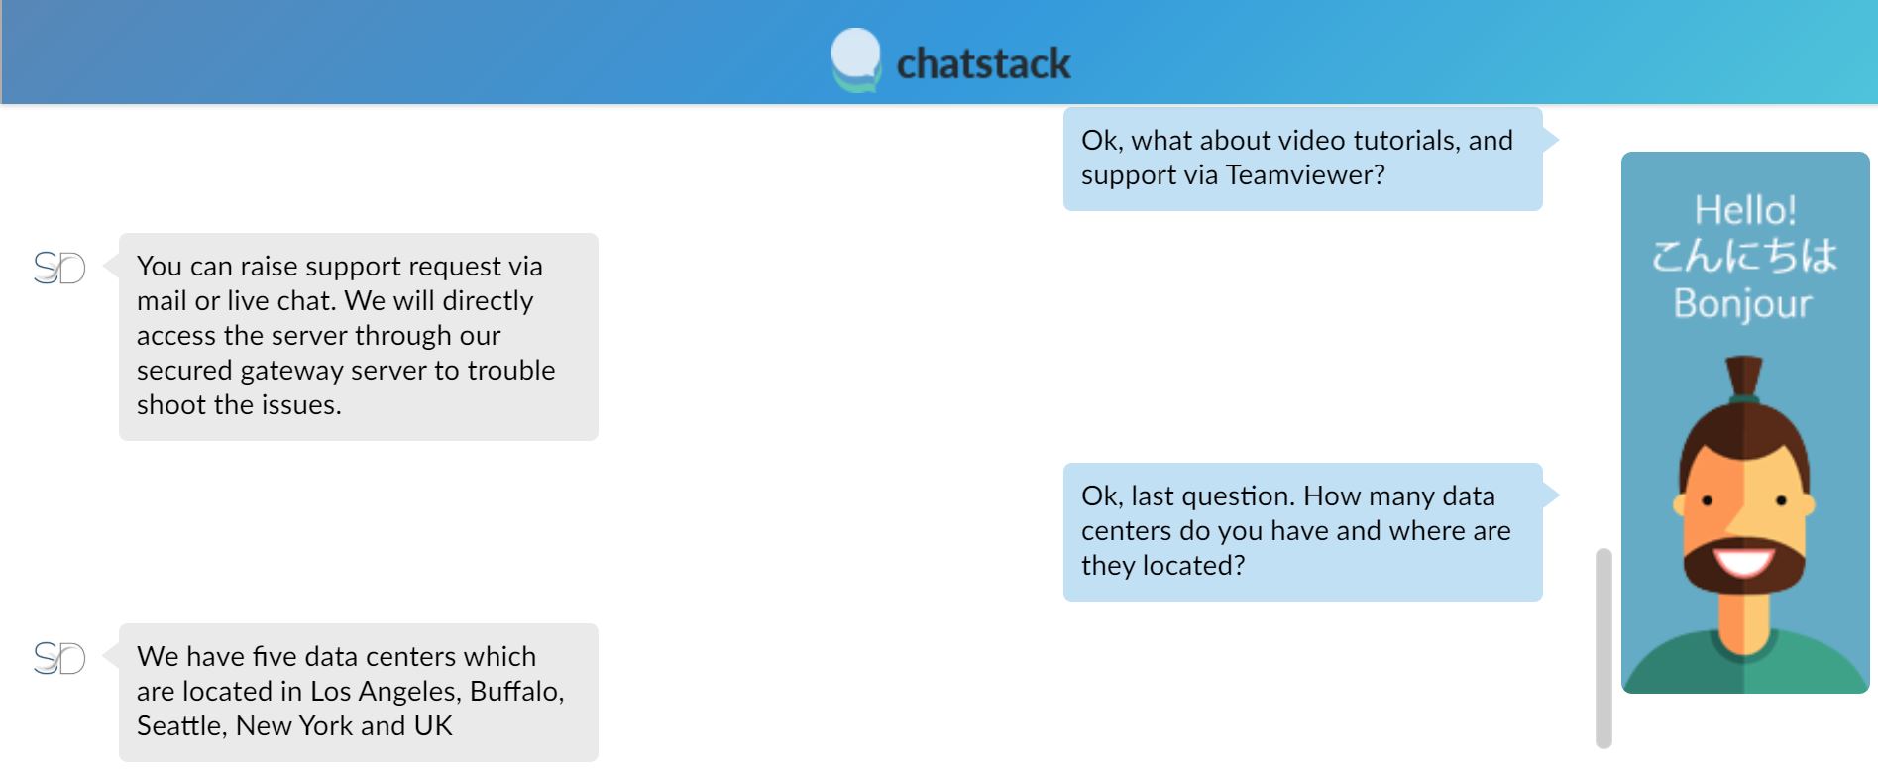The image size is (1878, 770).
Task: Click the Hello Bonjour greeting banner text
Action: click(x=1744, y=257)
